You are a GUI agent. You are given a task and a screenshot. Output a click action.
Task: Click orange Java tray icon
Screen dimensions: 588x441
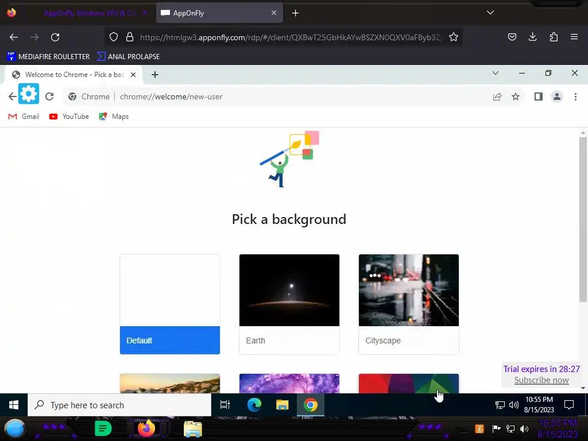(479, 428)
